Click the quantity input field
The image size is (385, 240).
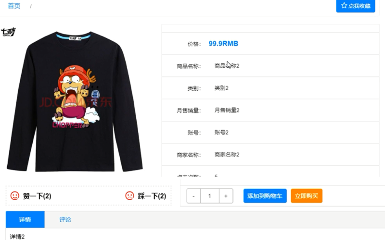pos(210,196)
